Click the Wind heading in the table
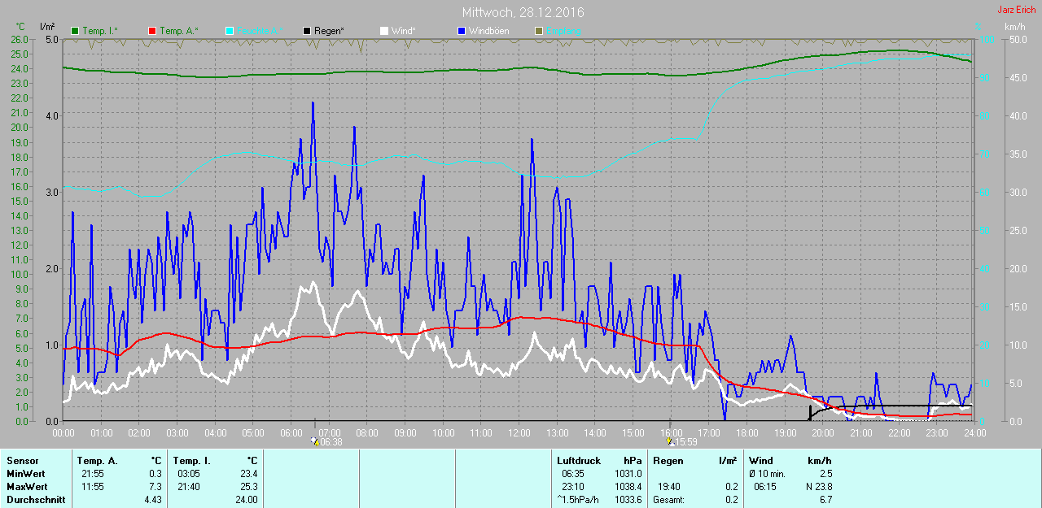 coord(760,461)
